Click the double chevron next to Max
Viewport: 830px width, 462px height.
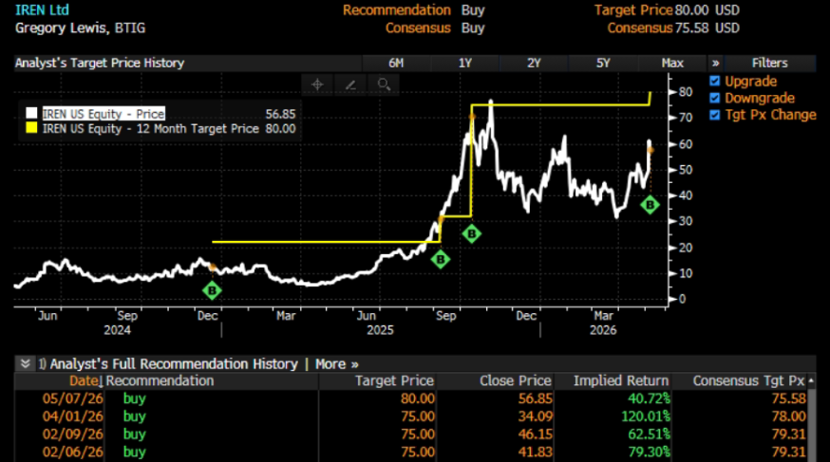pos(716,63)
